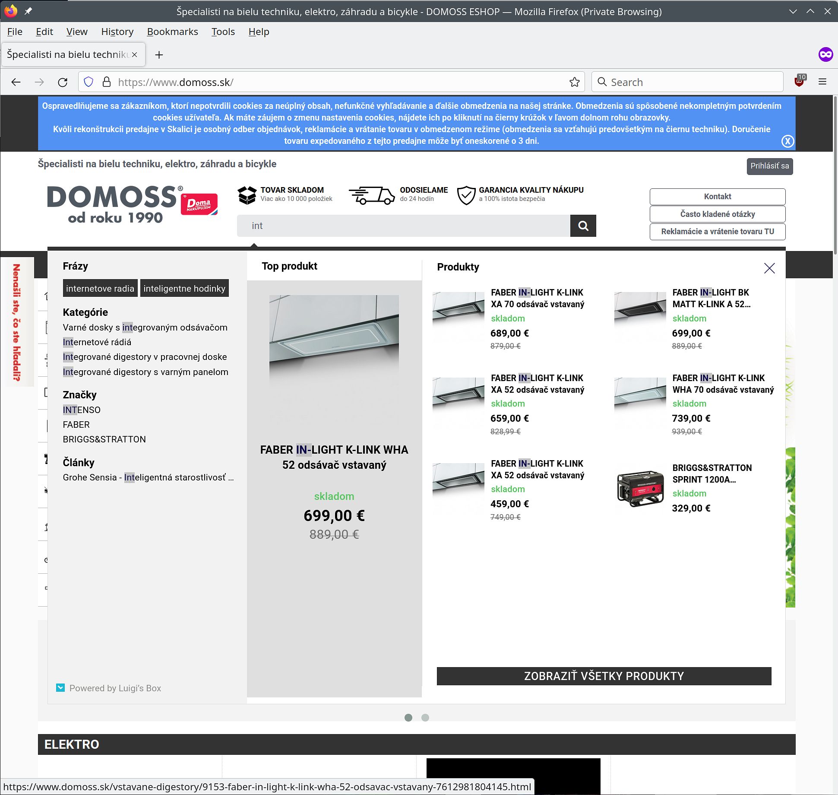Open the Help menu
This screenshot has width=838, height=795.
pos(259,32)
